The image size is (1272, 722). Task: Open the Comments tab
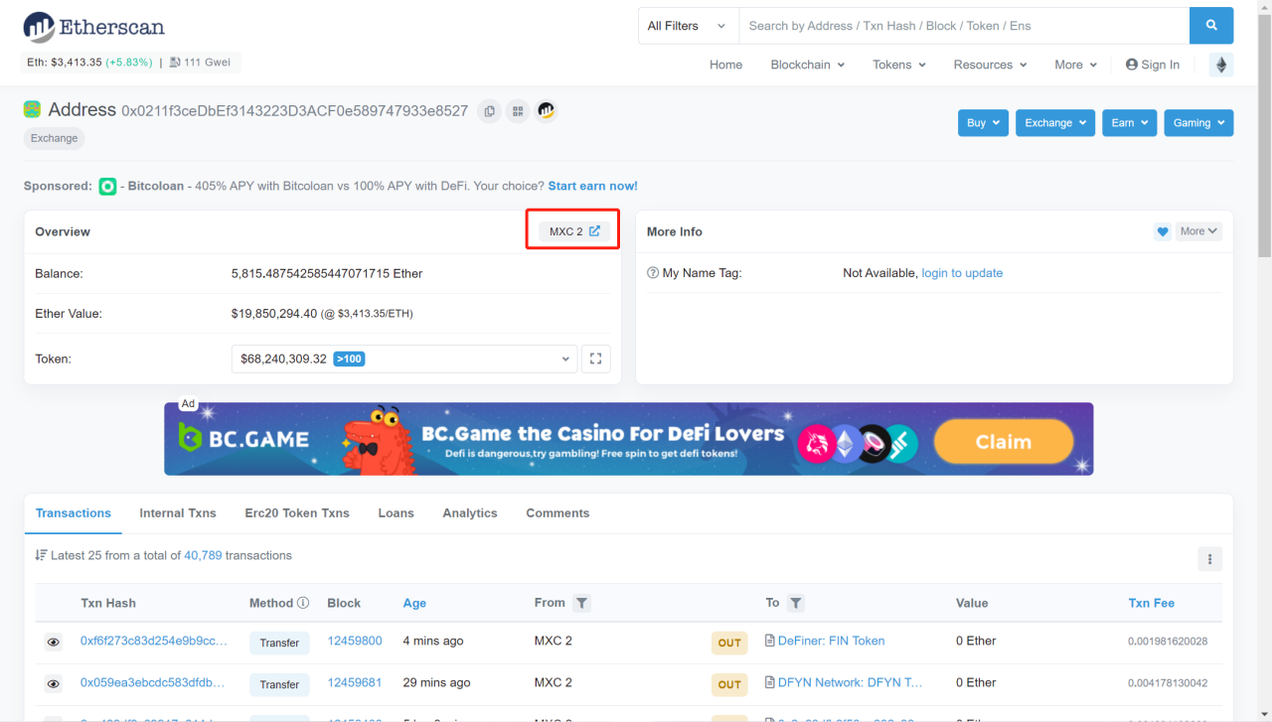point(557,513)
